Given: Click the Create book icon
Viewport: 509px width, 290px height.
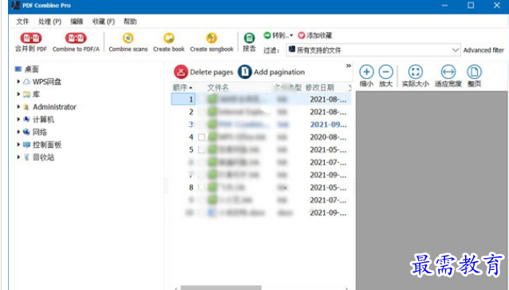Looking at the screenshot, I should point(168,38).
